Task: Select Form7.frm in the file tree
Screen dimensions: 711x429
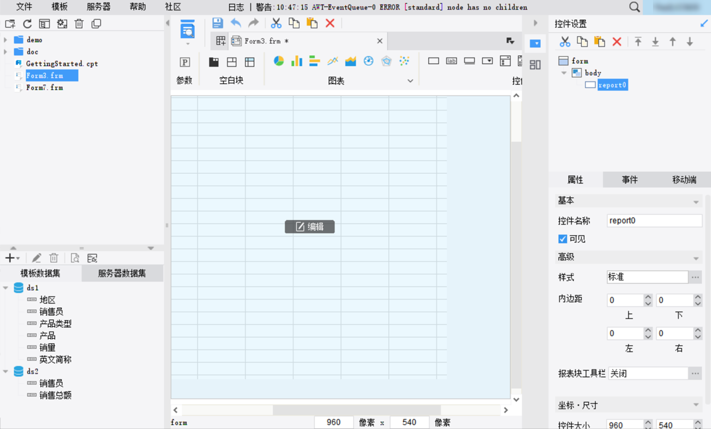Action: coord(44,87)
